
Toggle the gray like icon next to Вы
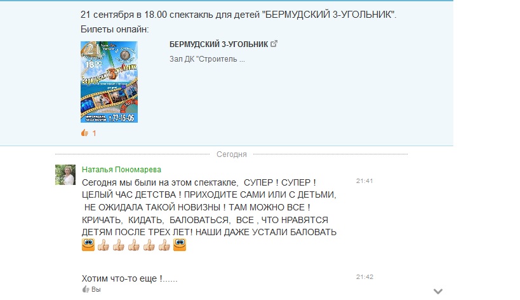(x=86, y=289)
